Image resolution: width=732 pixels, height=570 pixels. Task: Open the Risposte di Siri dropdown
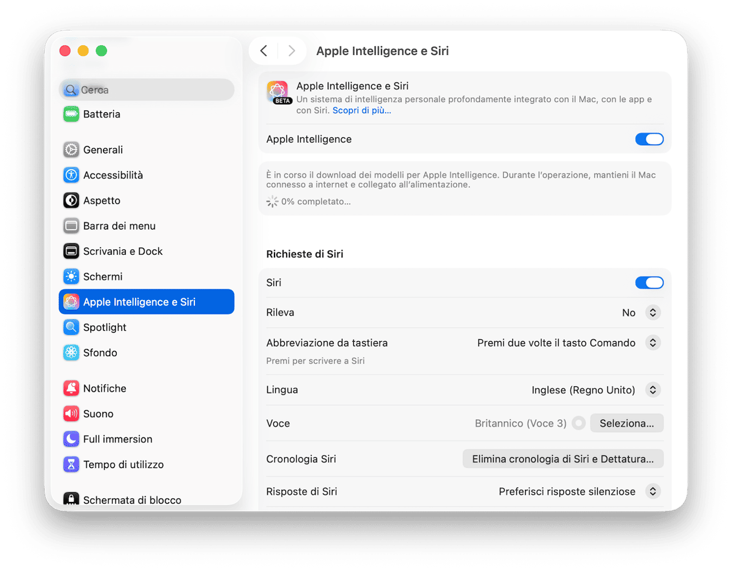[x=653, y=491]
